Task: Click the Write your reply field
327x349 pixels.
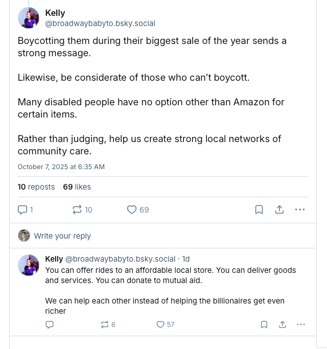Action: click(x=62, y=236)
